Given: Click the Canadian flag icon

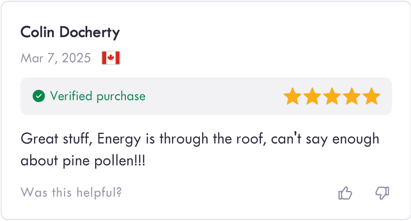Looking at the screenshot, I should 111,58.
